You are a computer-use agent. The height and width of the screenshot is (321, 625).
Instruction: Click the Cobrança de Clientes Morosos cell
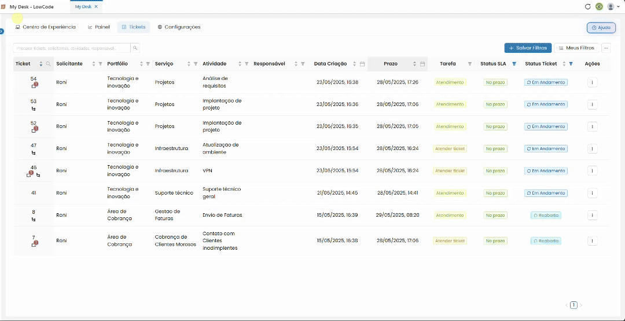(x=175, y=241)
